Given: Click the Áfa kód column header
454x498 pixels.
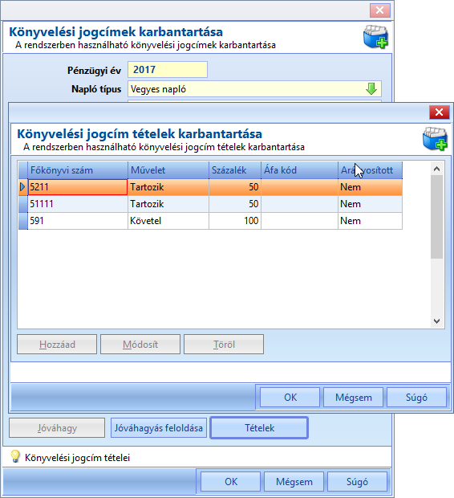Looking at the screenshot, I should click(299, 170).
